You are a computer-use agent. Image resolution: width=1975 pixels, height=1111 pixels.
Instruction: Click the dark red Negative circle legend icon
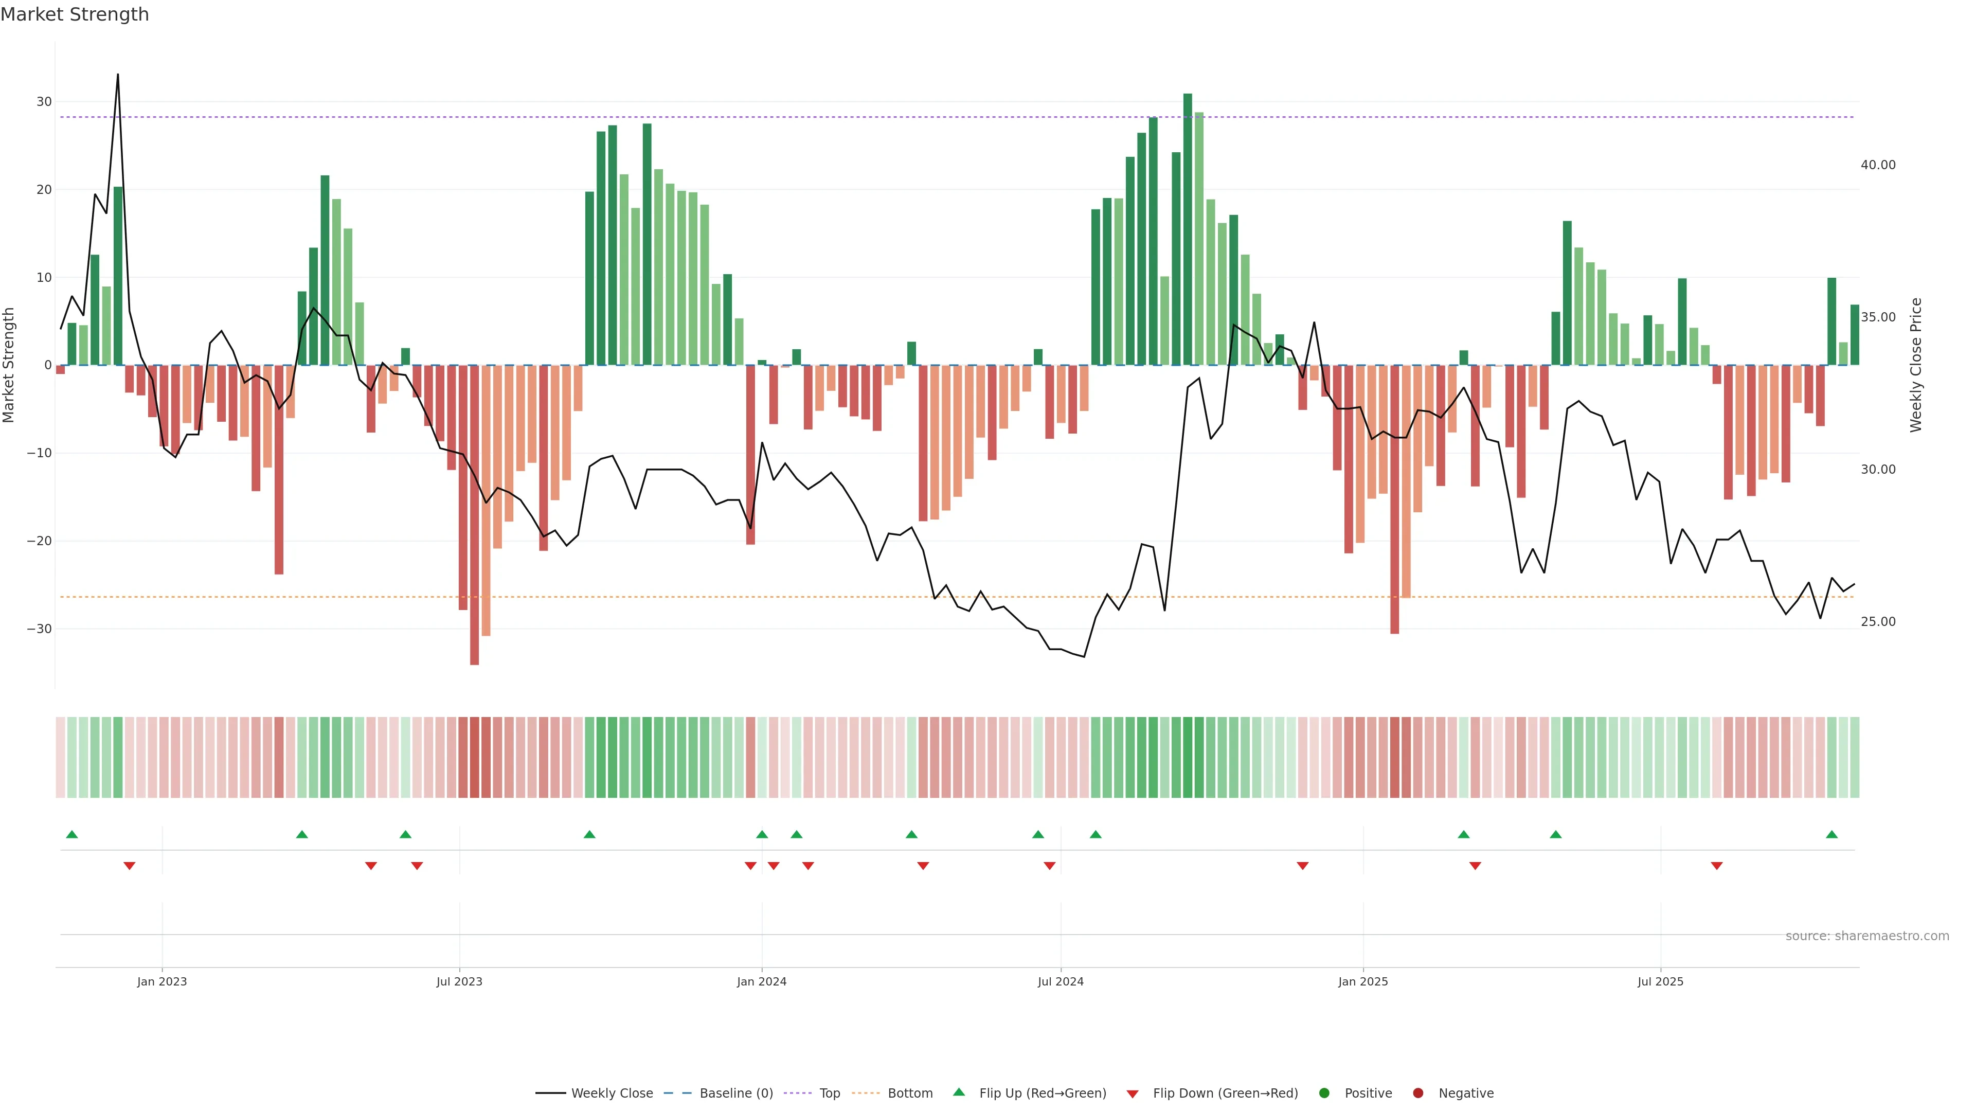tap(1417, 1092)
